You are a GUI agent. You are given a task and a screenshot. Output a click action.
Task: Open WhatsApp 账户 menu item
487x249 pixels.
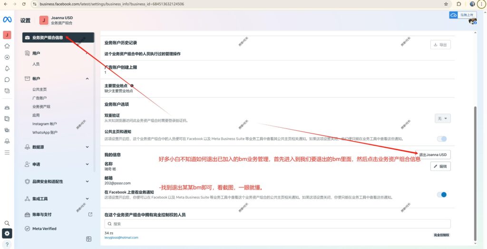click(45, 132)
